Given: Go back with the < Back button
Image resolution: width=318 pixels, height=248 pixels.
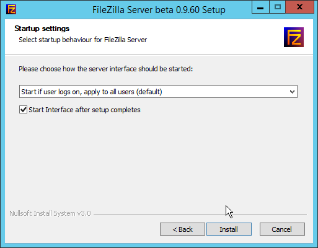Looking at the screenshot, I should pyautogui.click(x=182, y=229).
